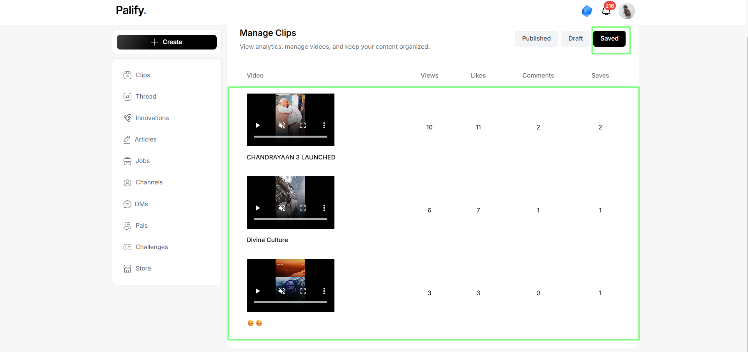Viewport: 748px width, 352px height.
Task: Navigate to Pals section label
Action: coord(141,226)
